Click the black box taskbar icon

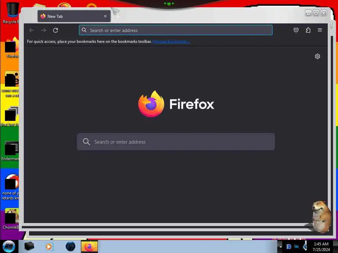(x=29, y=246)
